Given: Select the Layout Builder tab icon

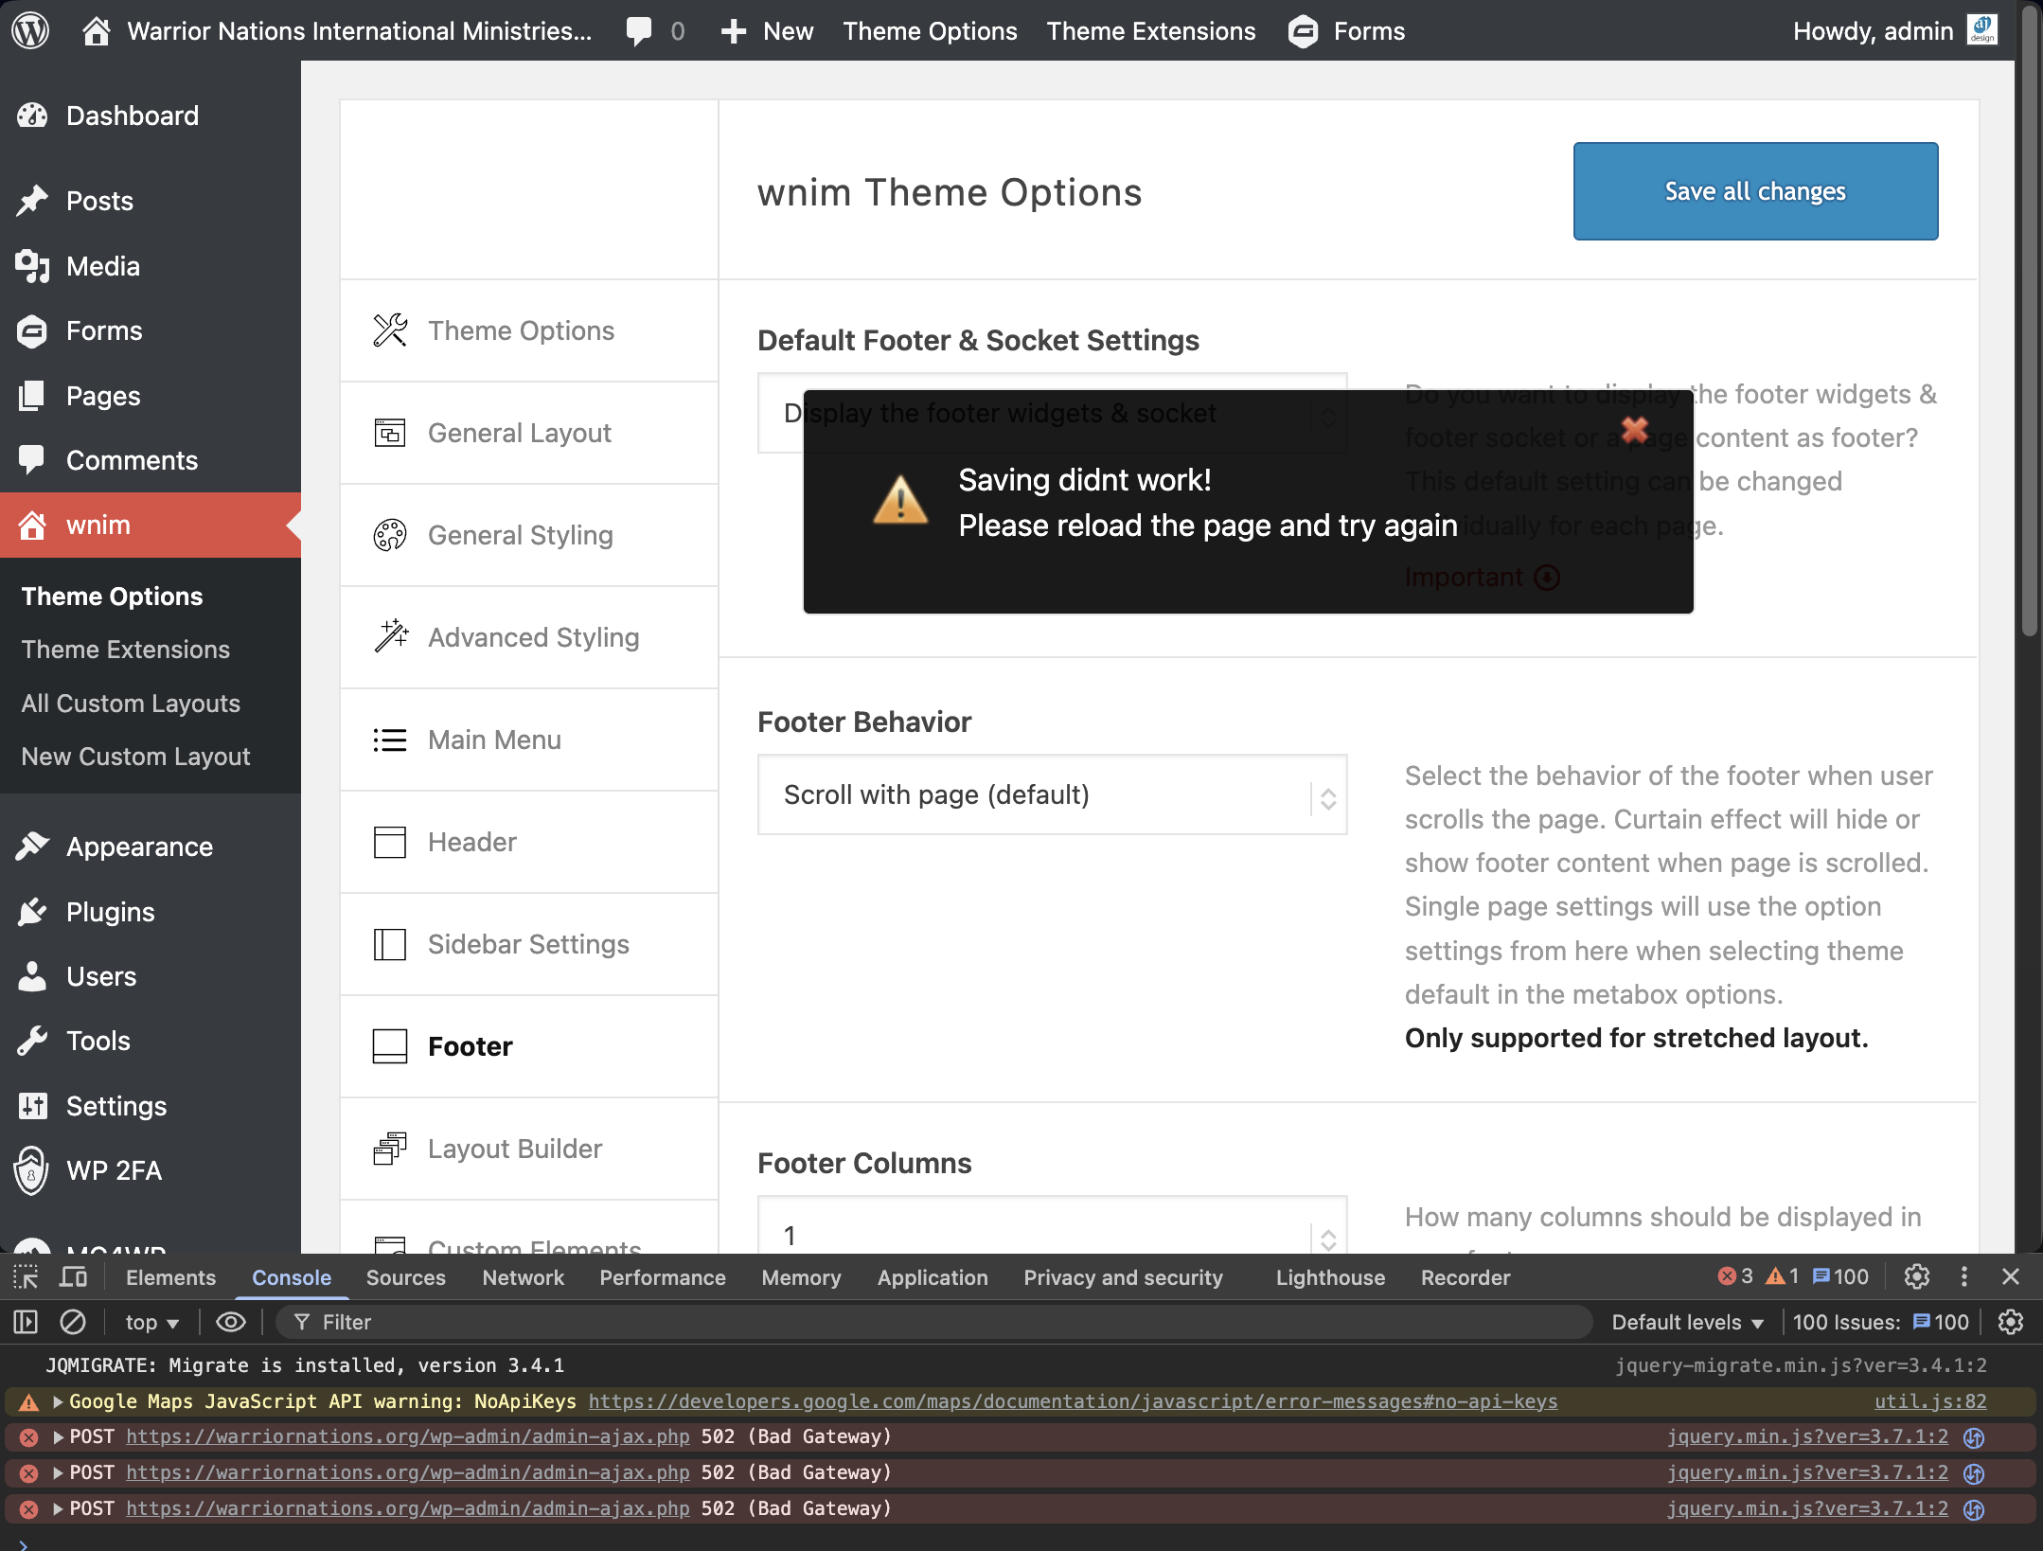Looking at the screenshot, I should click(389, 1149).
